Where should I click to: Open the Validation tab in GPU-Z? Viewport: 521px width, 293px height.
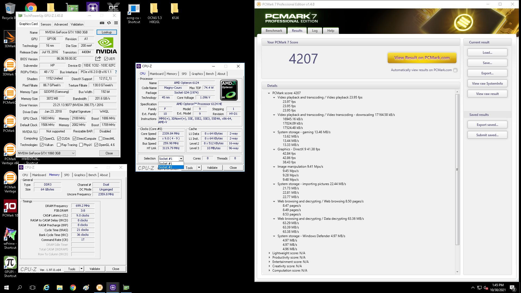[77, 24]
